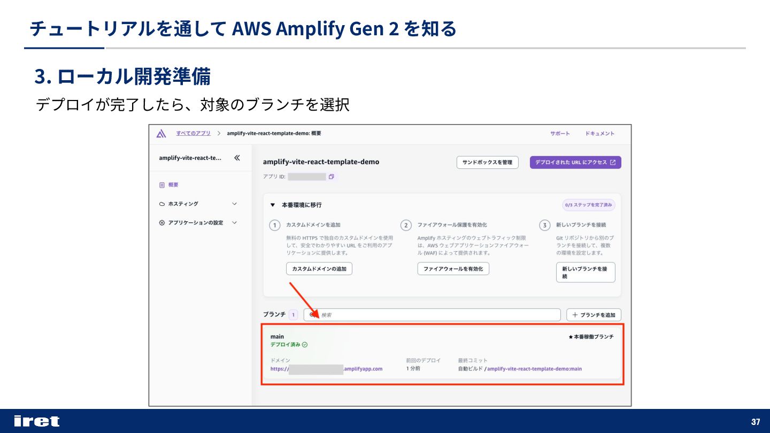Open the ドキュメント link
Viewport: 770px width, 433px height.
tap(600, 134)
